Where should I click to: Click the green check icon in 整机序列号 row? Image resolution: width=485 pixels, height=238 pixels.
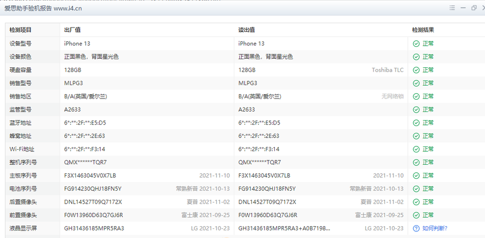click(417, 162)
